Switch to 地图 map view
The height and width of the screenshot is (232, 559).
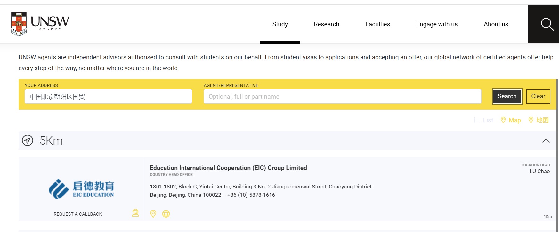(539, 120)
